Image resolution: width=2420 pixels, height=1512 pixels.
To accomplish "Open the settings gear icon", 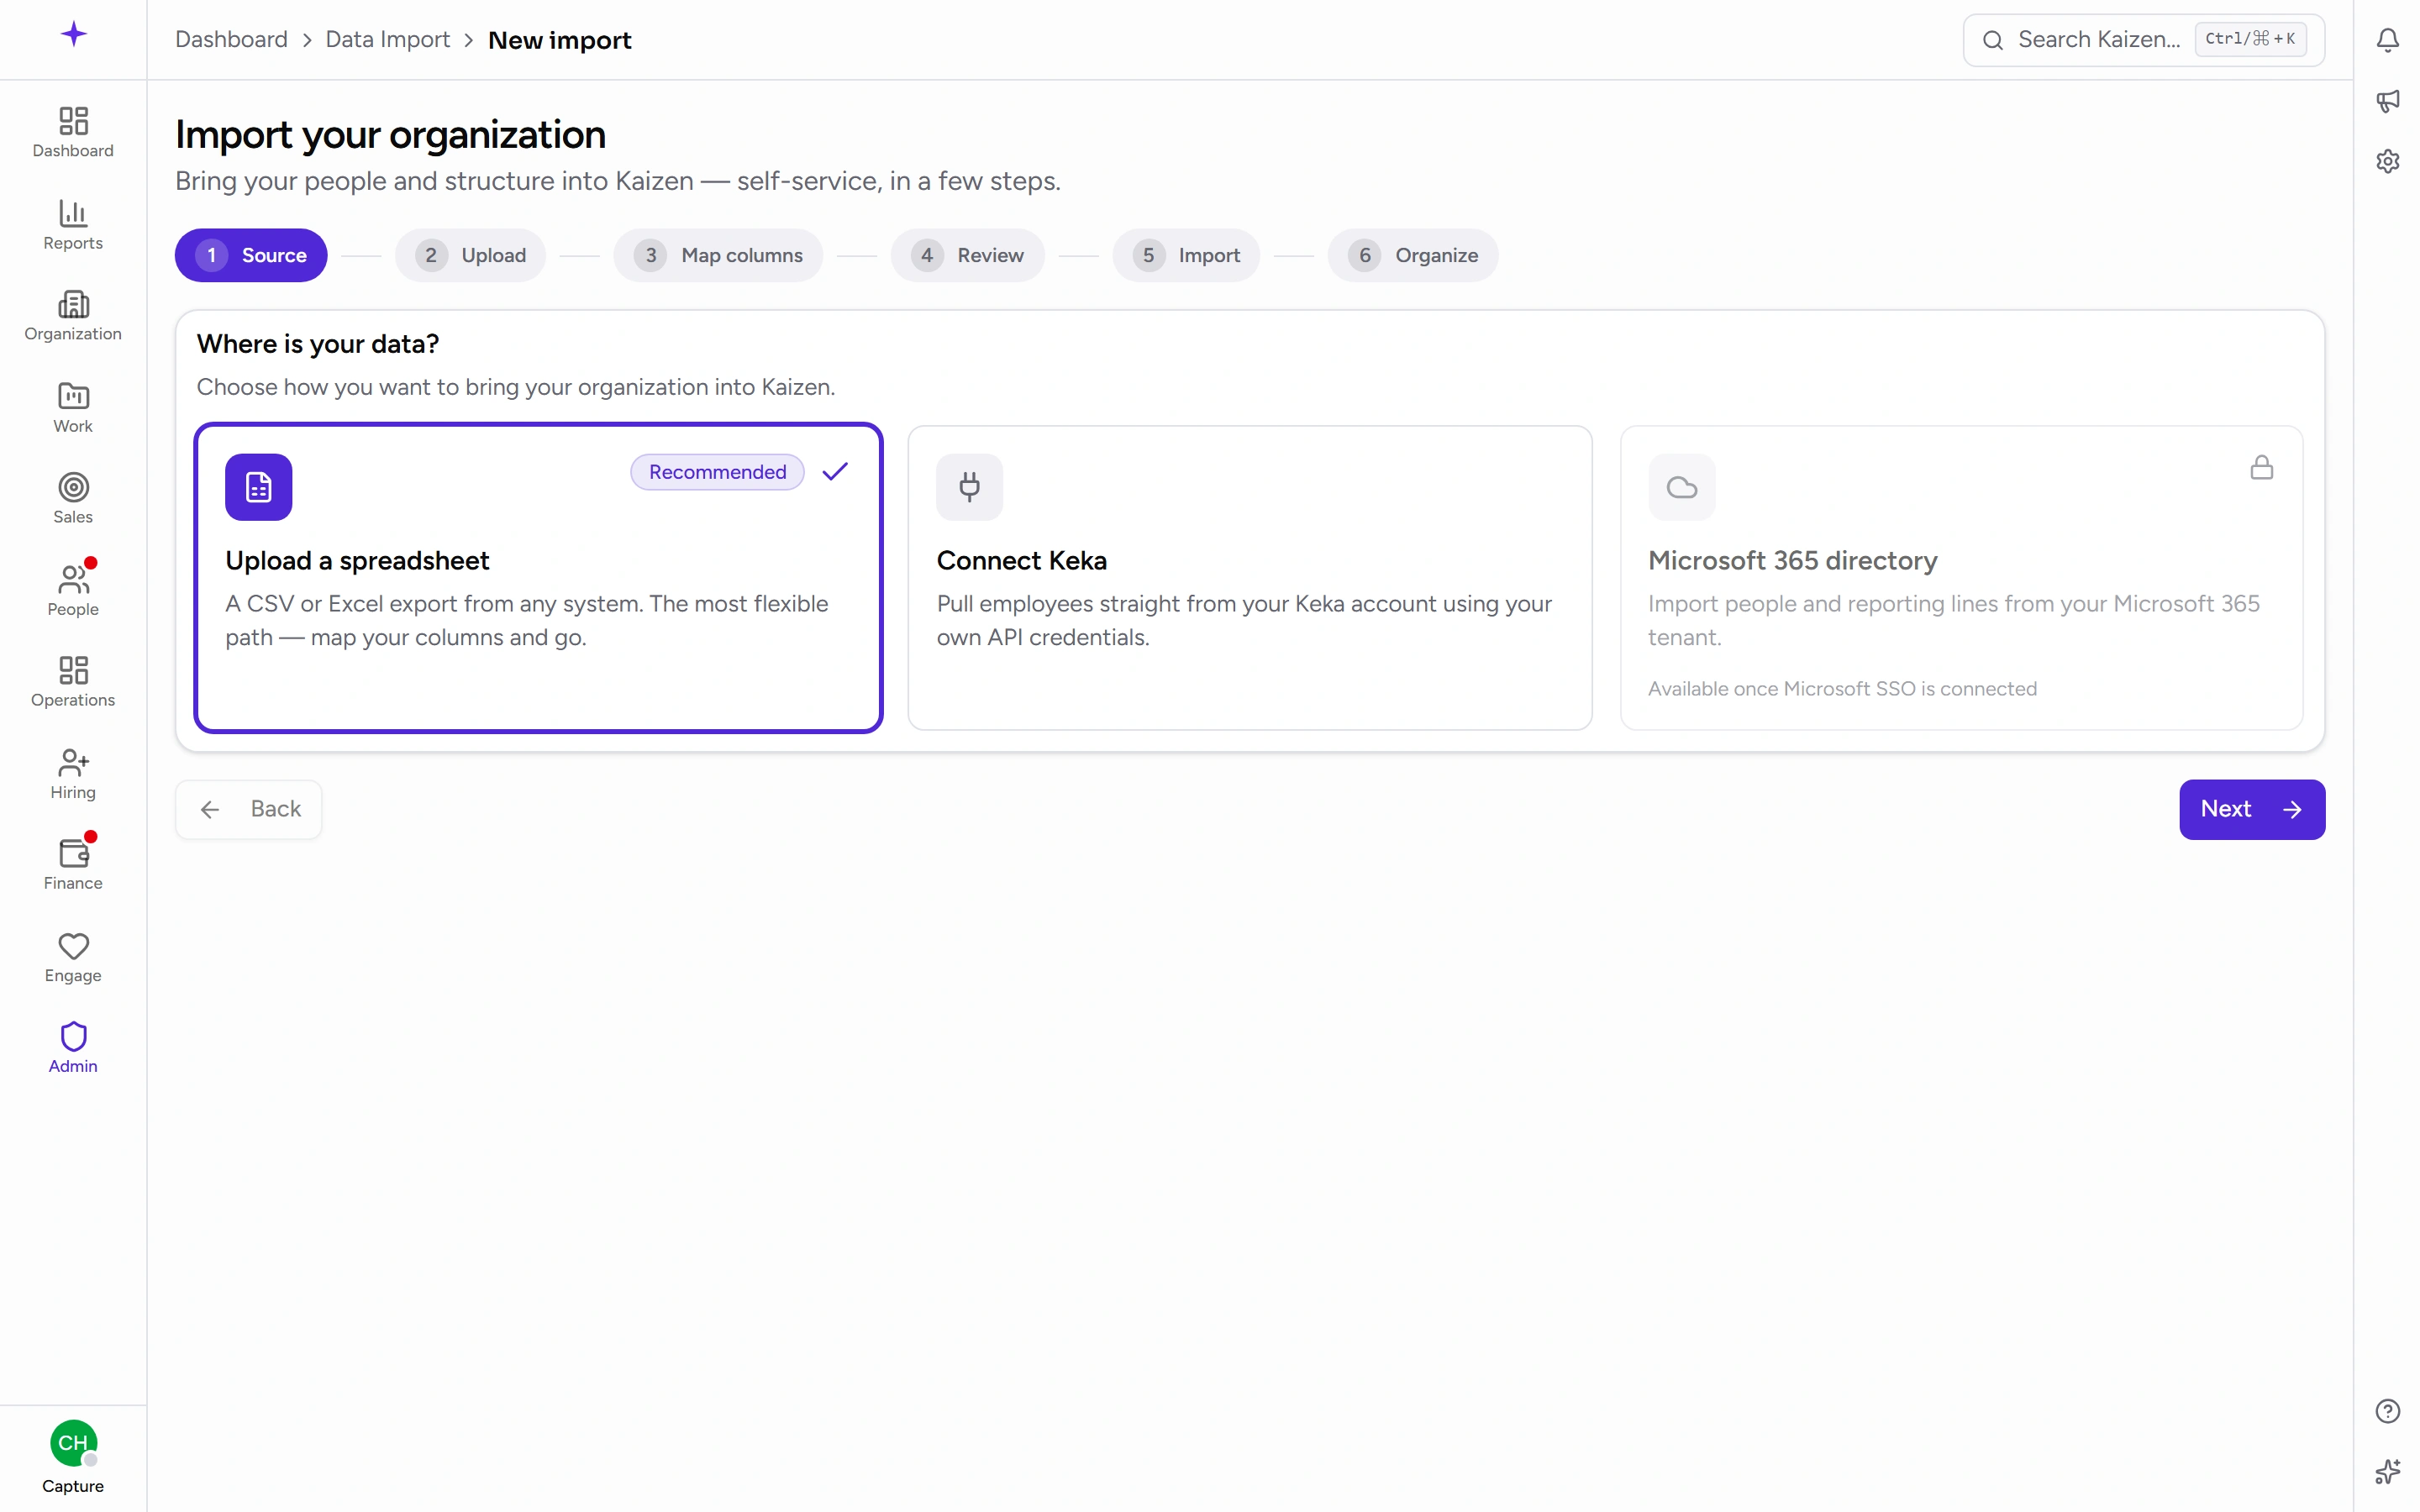I will point(2387,161).
